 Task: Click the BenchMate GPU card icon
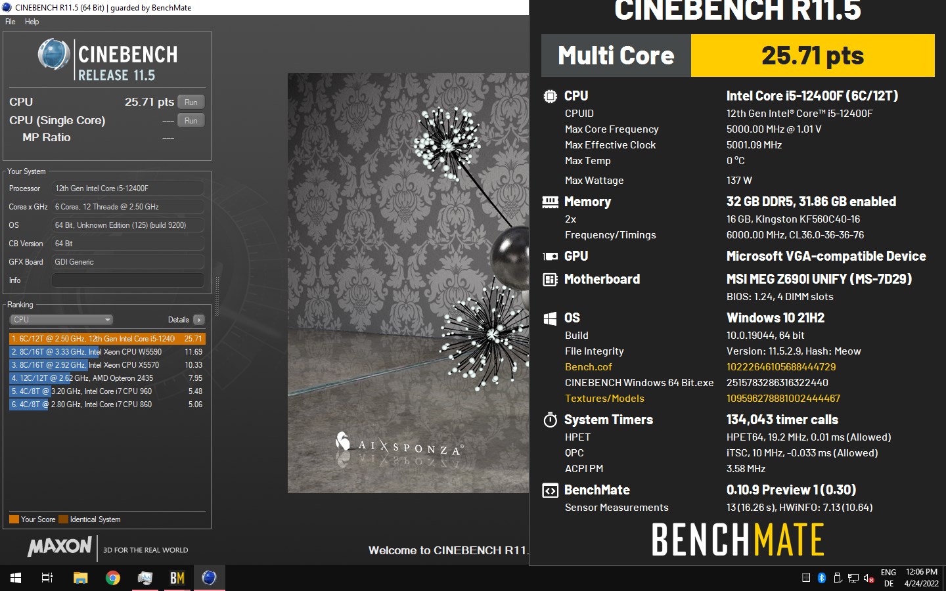pos(550,257)
